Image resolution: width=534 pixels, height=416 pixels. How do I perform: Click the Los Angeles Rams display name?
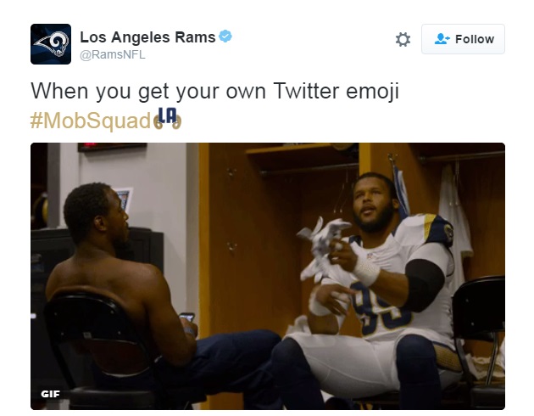click(x=147, y=37)
